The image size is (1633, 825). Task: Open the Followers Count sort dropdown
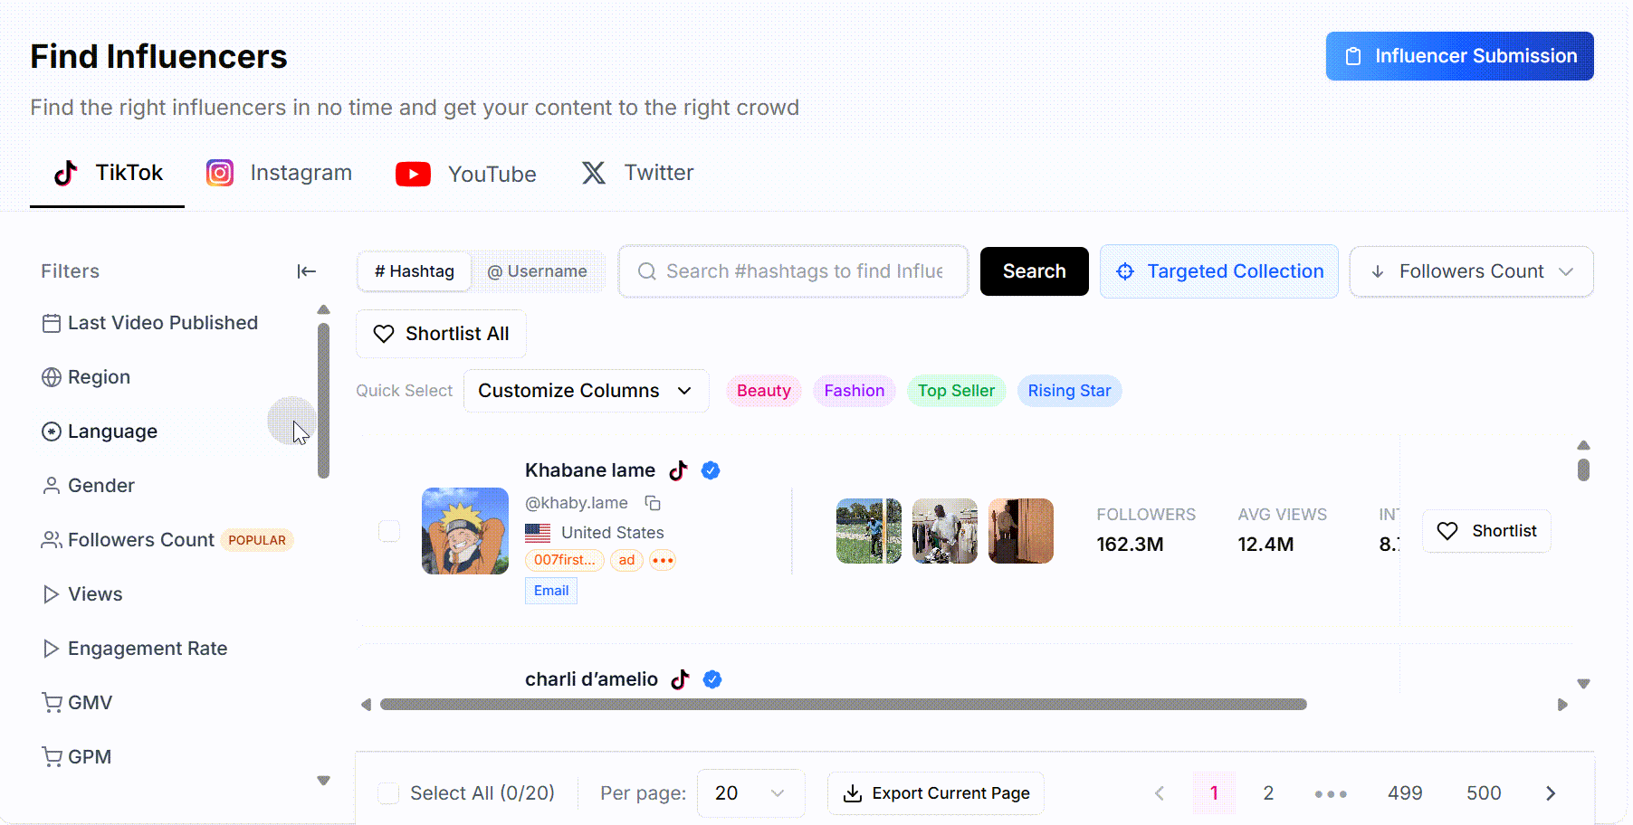(x=1471, y=271)
